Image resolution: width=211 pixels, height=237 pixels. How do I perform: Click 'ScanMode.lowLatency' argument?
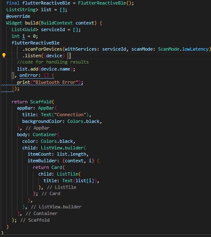tap(183, 49)
